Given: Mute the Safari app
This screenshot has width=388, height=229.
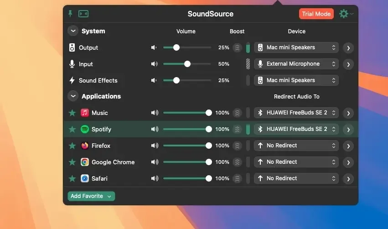Looking at the screenshot, I should pos(155,178).
